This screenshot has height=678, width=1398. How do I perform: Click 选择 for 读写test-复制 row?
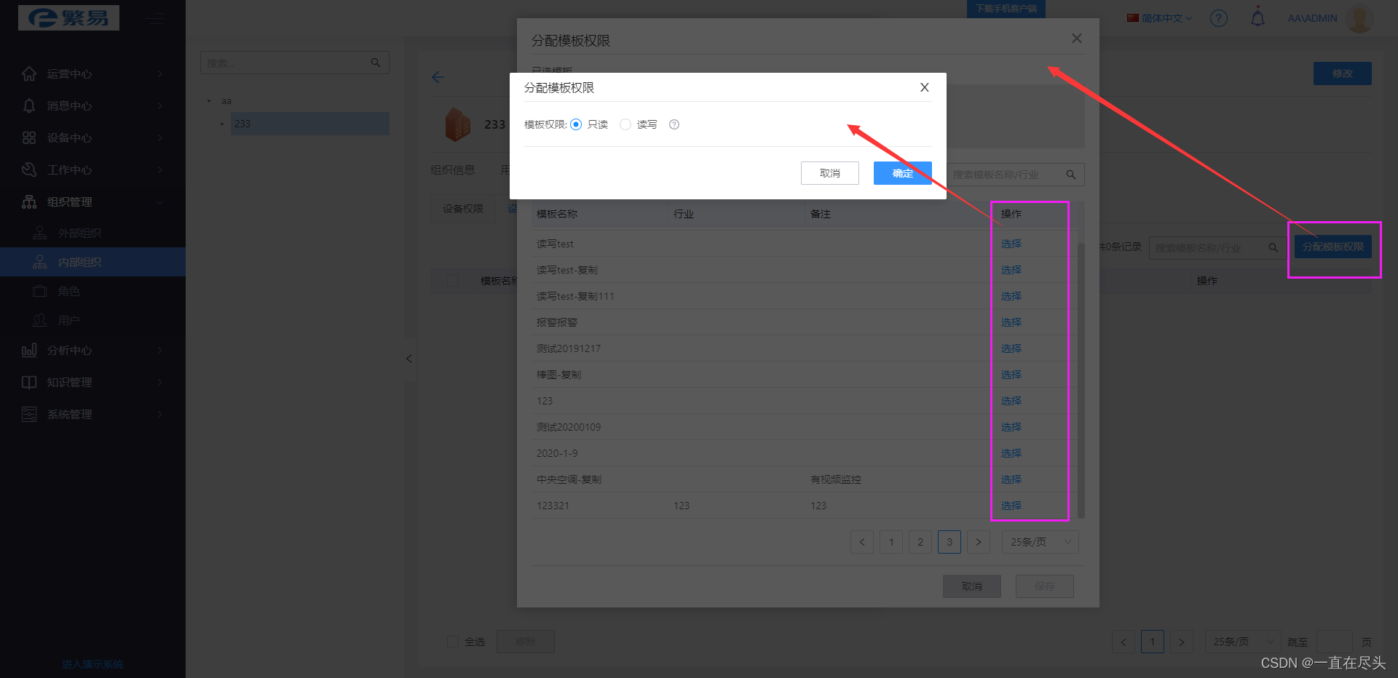point(1011,270)
